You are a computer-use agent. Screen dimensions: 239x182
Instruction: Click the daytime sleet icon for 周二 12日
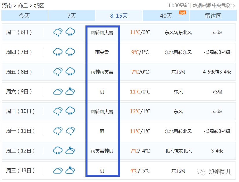pos(58,151)
